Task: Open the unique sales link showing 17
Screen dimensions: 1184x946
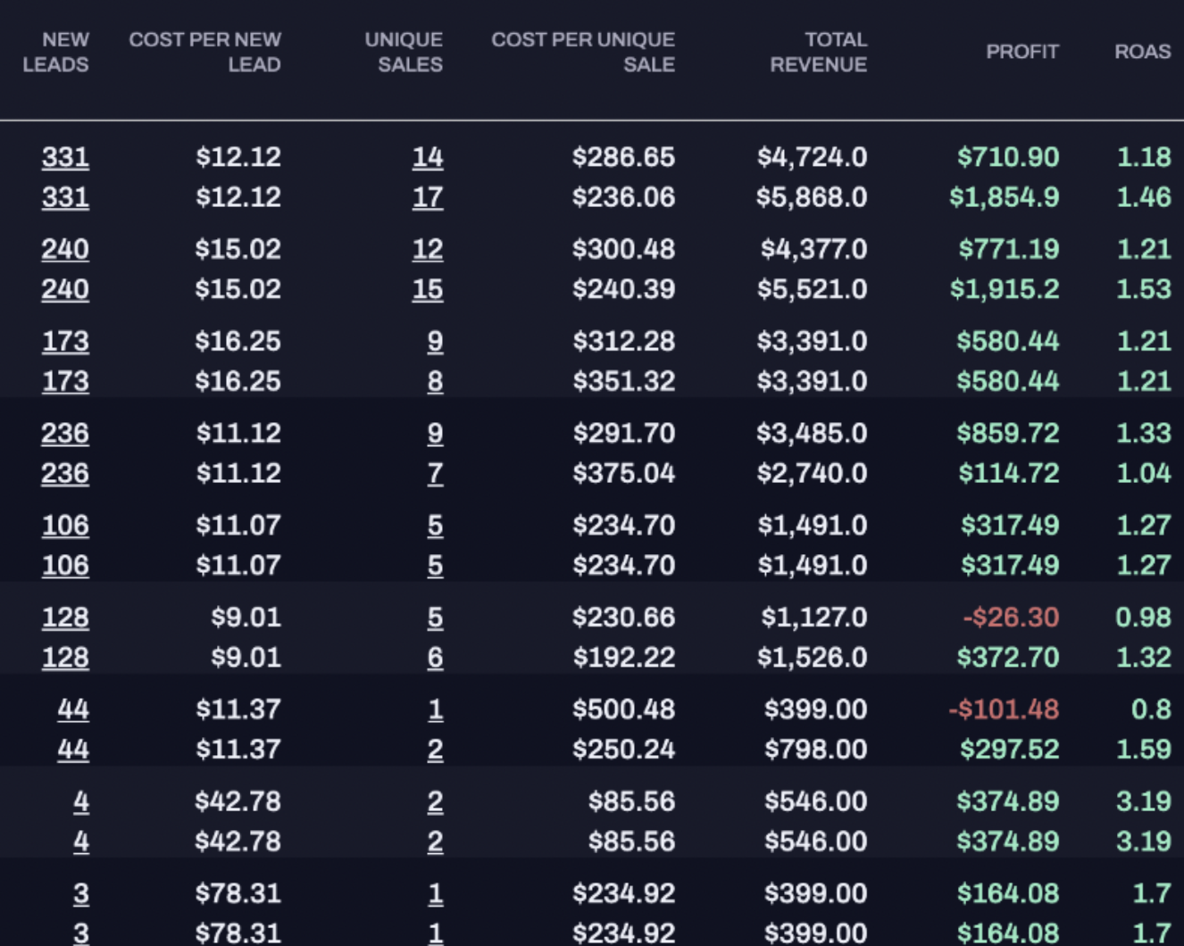Action: 428,197
